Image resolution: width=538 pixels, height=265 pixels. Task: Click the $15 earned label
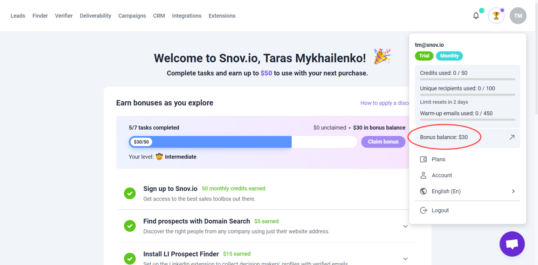(x=237, y=254)
